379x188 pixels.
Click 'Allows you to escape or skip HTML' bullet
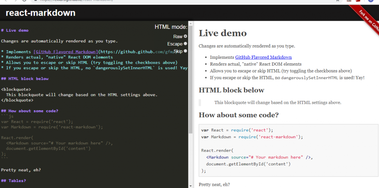281,71
